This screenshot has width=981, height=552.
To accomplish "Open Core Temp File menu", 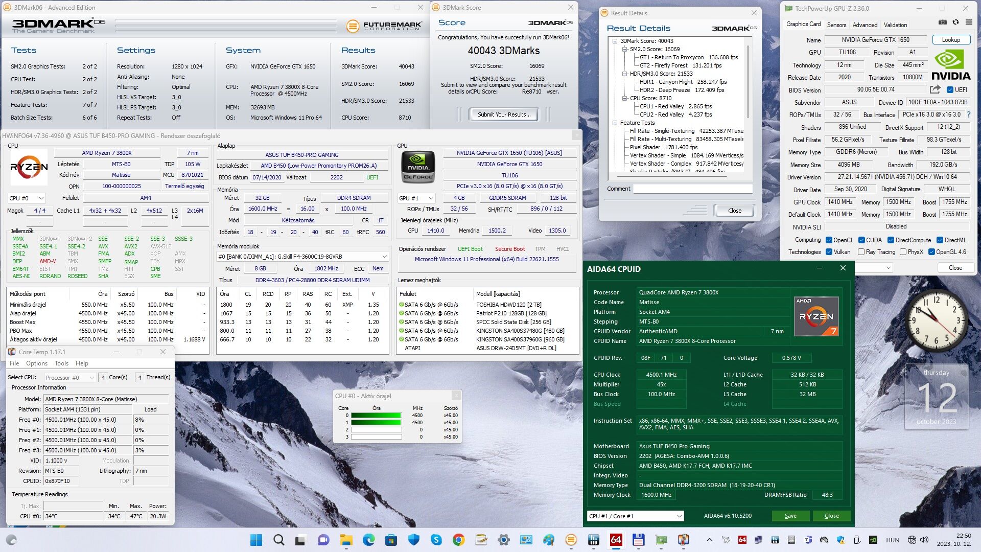I will 14,363.
